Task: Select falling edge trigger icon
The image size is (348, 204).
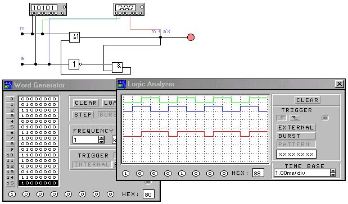Action: tap(295, 118)
